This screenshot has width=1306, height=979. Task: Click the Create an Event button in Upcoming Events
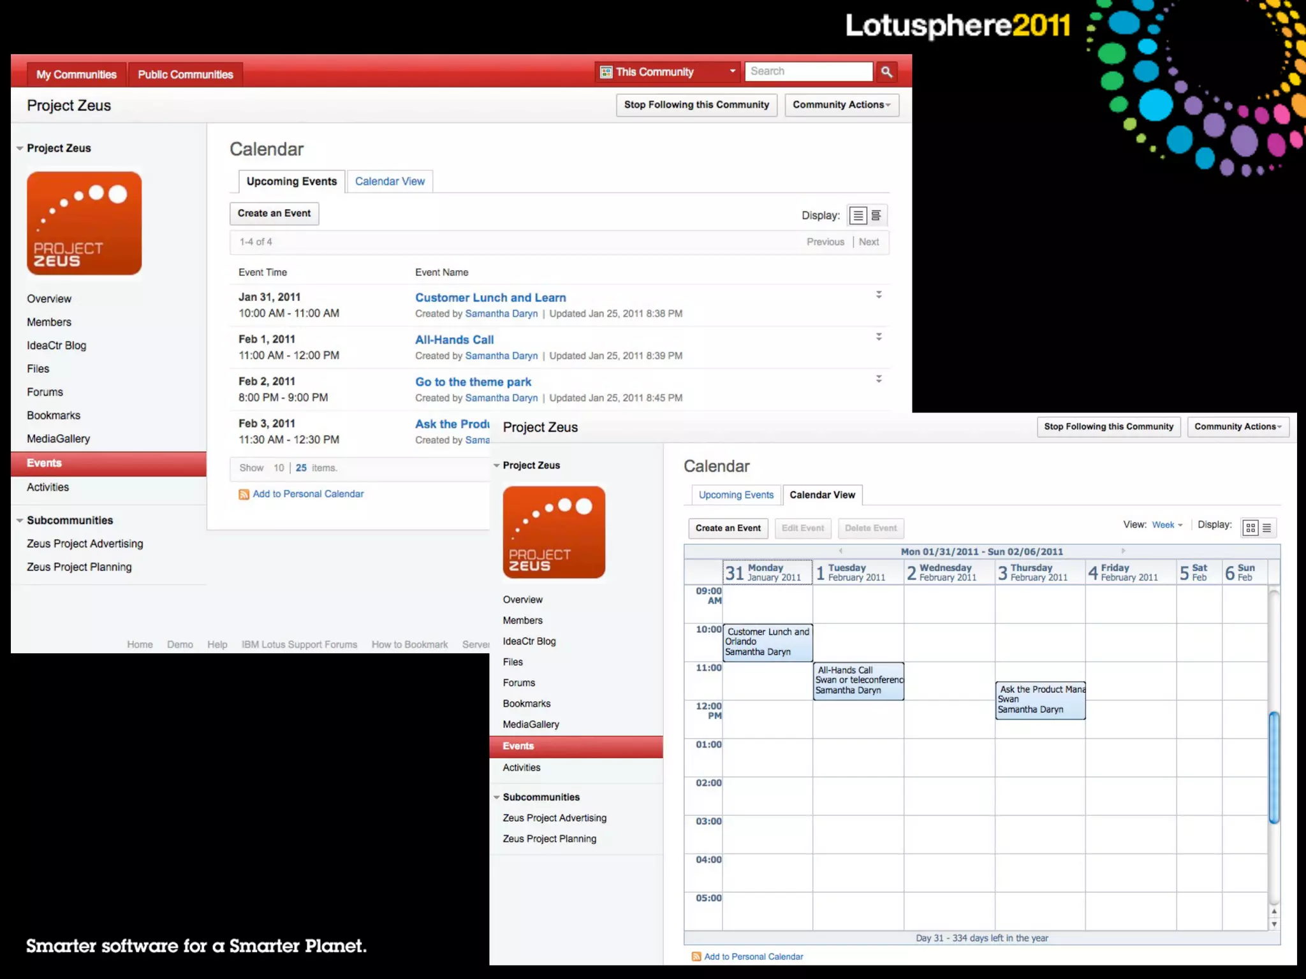(274, 214)
